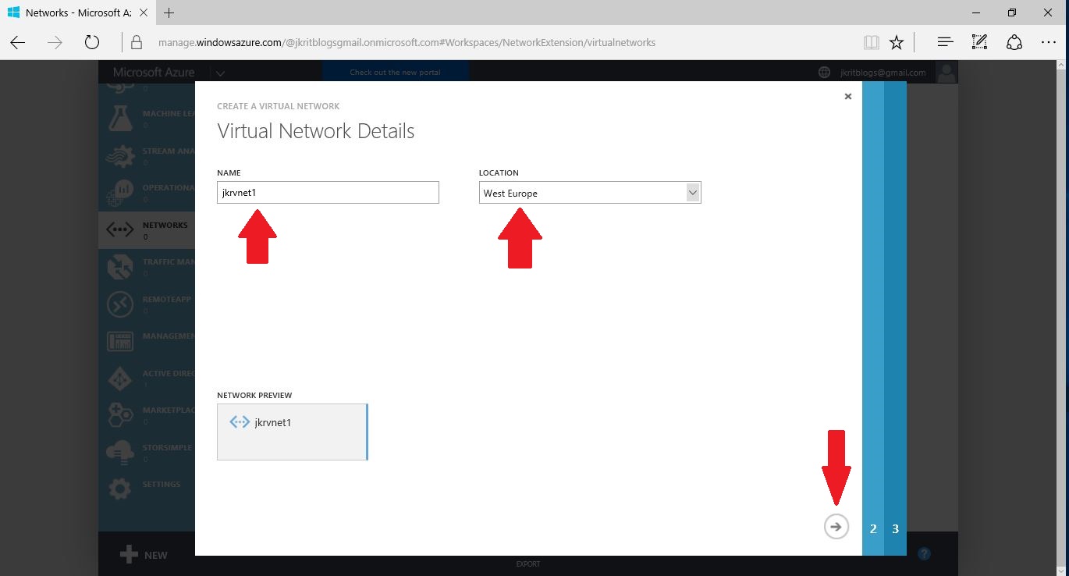The height and width of the screenshot is (576, 1069).
Task: Click the NEW button in the bottom bar
Action: (144, 555)
